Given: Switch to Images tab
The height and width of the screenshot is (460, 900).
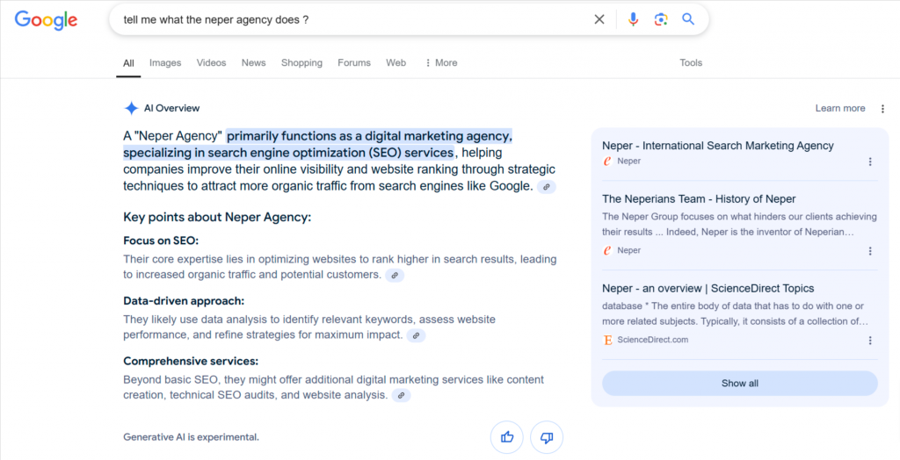Looking at the screenshot, I should pyautogui.click(x=165, y=63).
